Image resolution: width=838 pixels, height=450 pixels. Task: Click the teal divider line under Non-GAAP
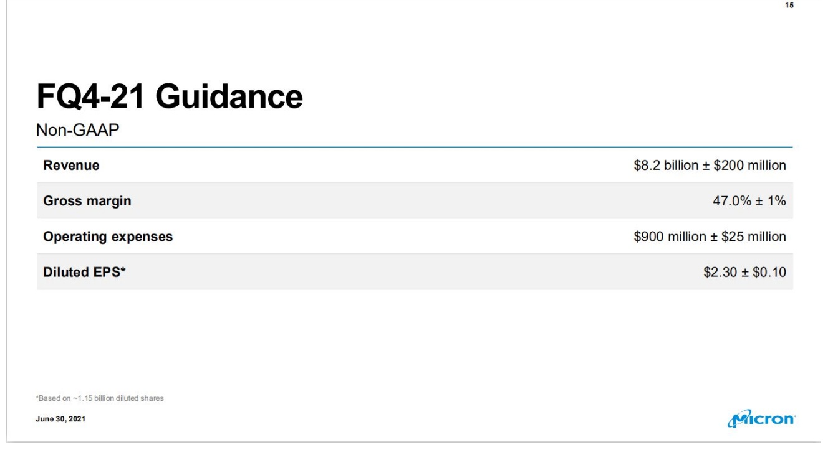click(x=414, y=148)
